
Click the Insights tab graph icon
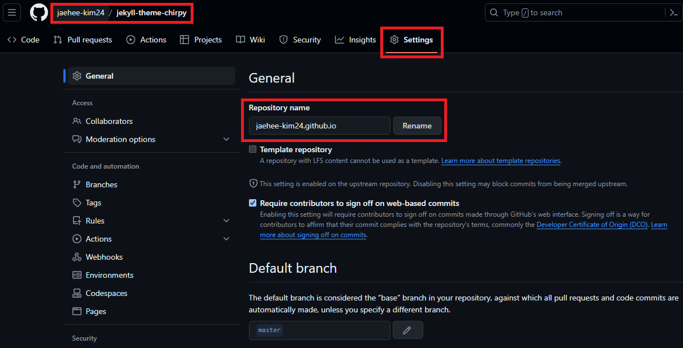[x=340, y=40]
